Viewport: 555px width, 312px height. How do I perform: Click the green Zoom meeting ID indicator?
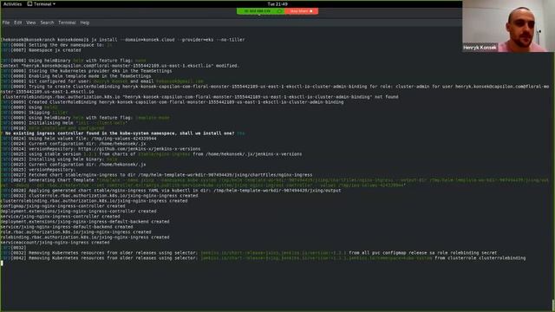click(260, 11)
